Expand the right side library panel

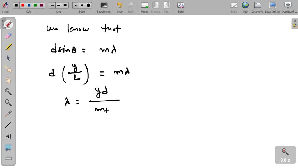[295, 24]
